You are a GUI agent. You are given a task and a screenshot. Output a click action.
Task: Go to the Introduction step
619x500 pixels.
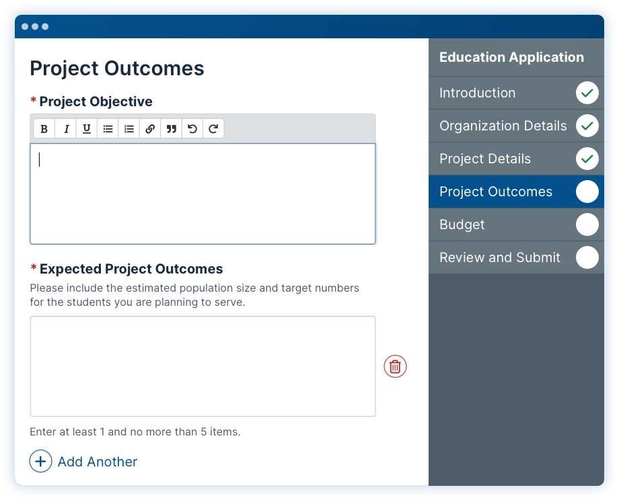tap(516, 93)
